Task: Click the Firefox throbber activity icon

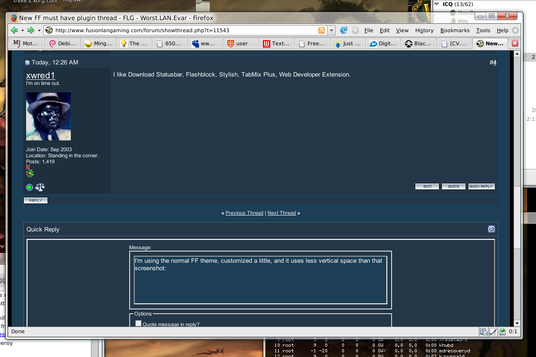Action: (x=515, y=30)
